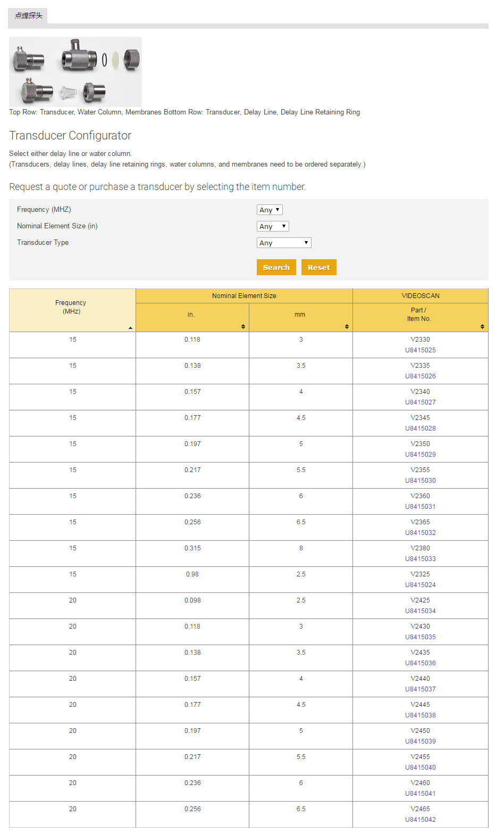This screenshot has height=833, width=496.
Task: Click the VIDEOSCAN column header
Action: click(421, 296)
